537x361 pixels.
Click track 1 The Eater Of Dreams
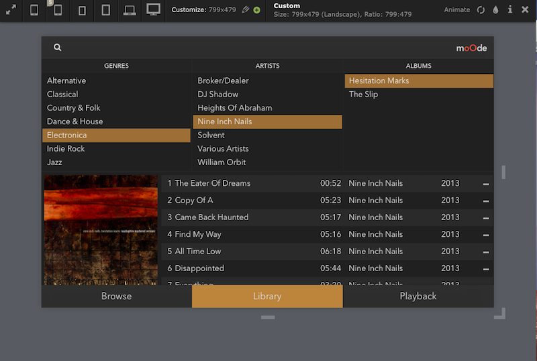327,183
